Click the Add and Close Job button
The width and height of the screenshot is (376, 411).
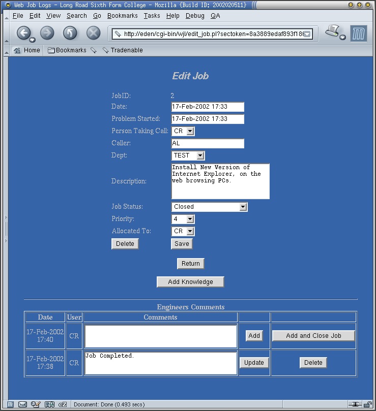point(313,336)
